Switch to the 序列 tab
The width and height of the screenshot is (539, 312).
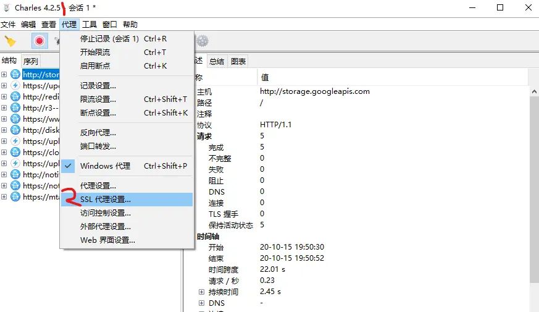point(31,61)
